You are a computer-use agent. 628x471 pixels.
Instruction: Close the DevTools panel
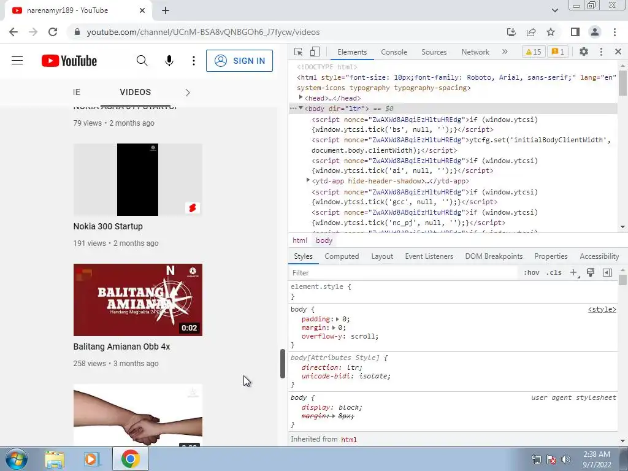tap(618, 52)
